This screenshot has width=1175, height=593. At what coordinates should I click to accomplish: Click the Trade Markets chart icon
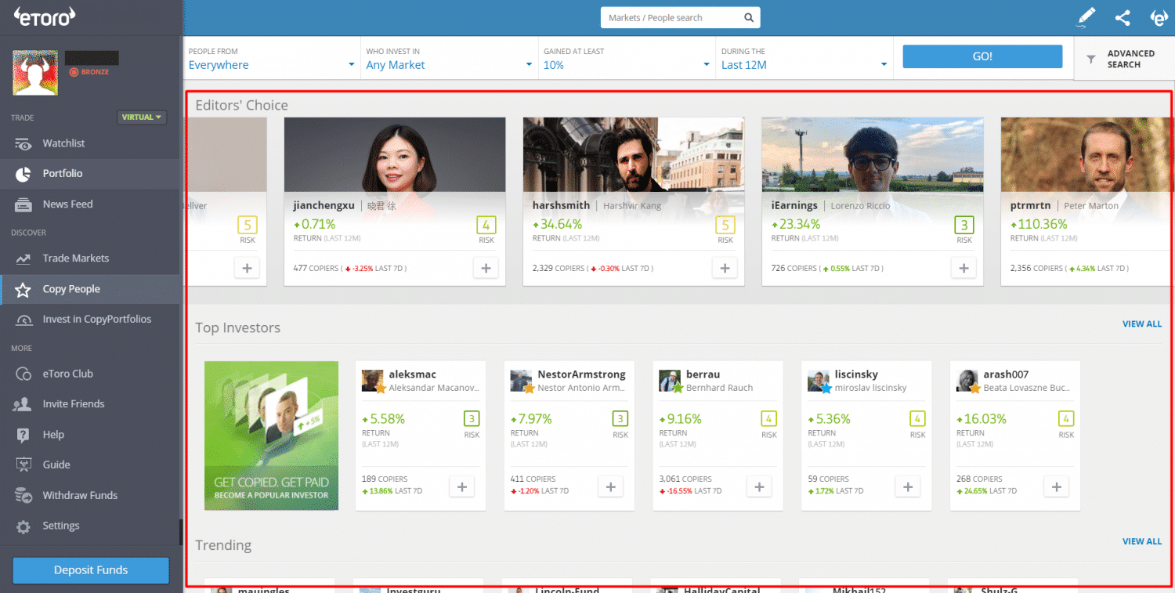pos(24,259)
